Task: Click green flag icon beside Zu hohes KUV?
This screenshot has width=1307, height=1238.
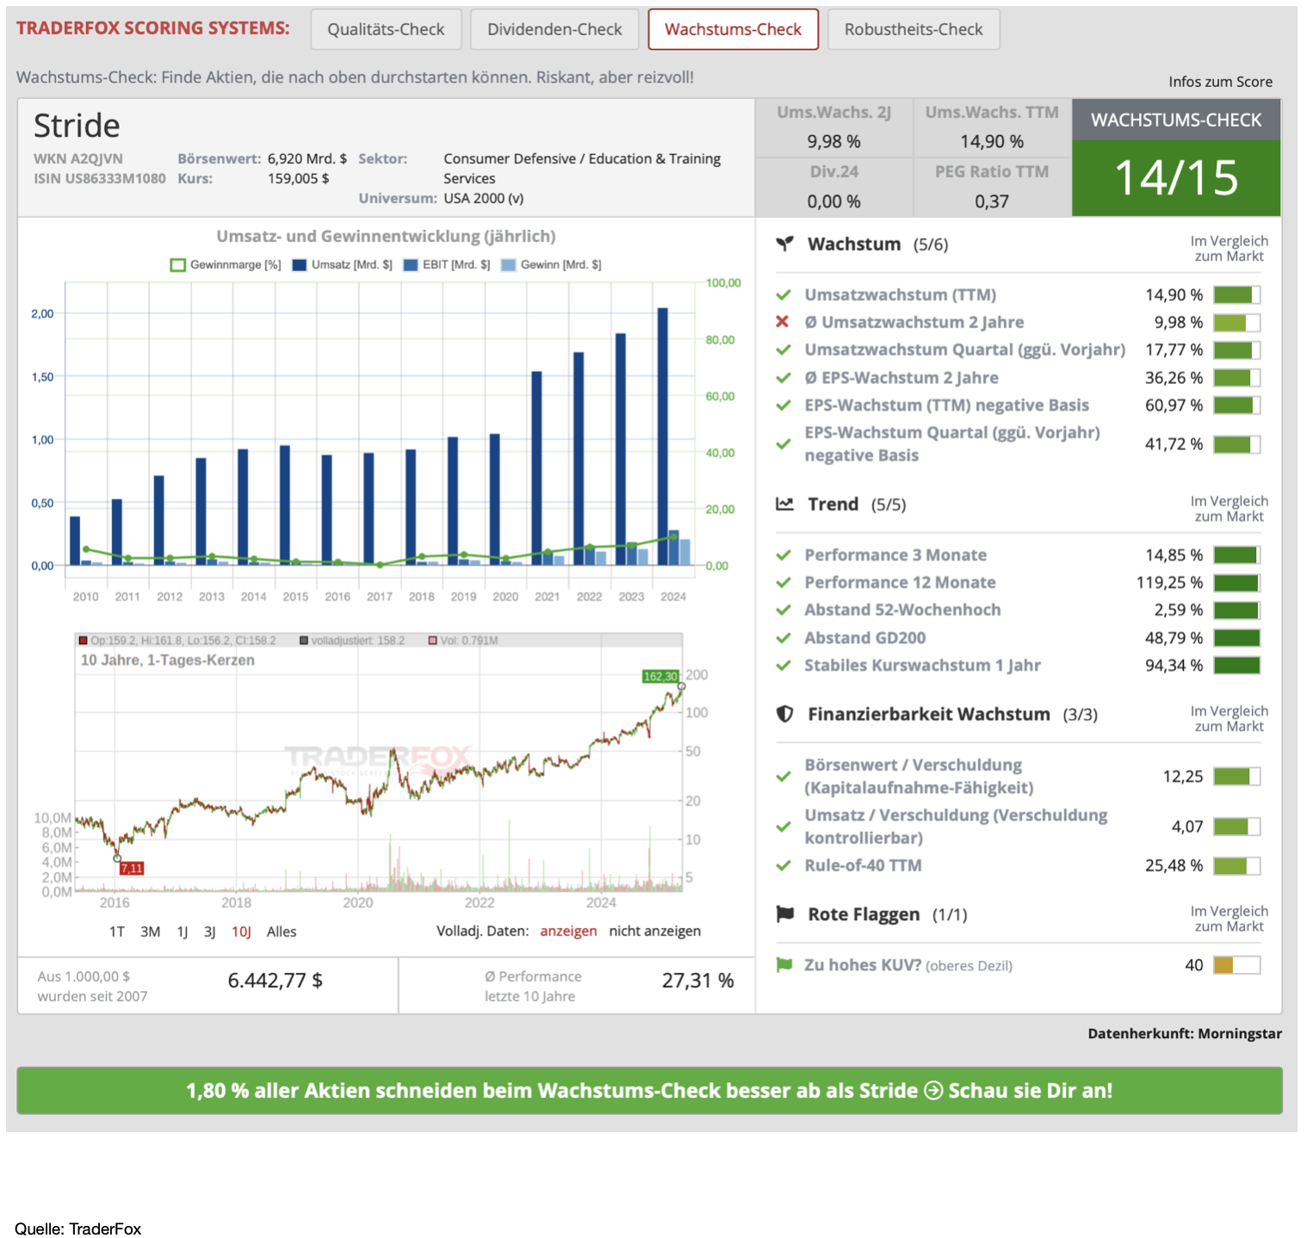Action: [x=784, y=965]
